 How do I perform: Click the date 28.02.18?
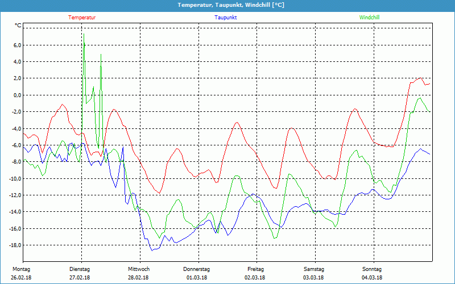[138, 278]
